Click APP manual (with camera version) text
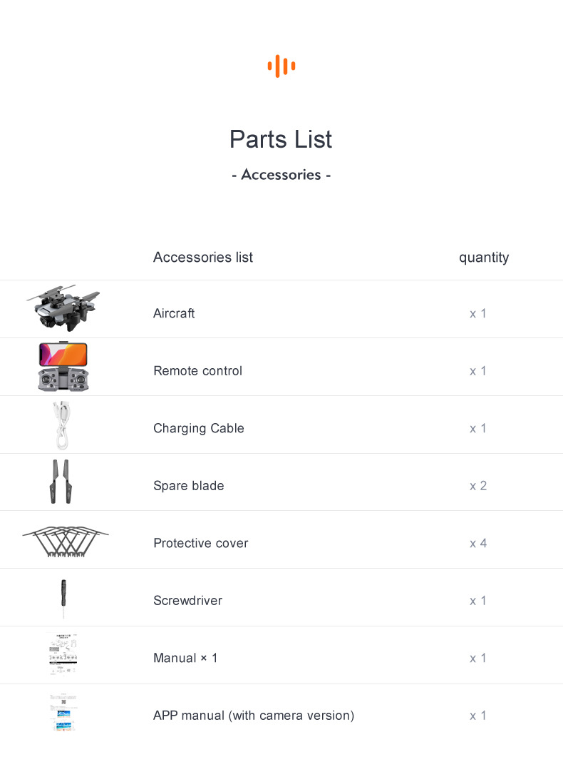Screen dimensions: 563x772 click(254, 715)
